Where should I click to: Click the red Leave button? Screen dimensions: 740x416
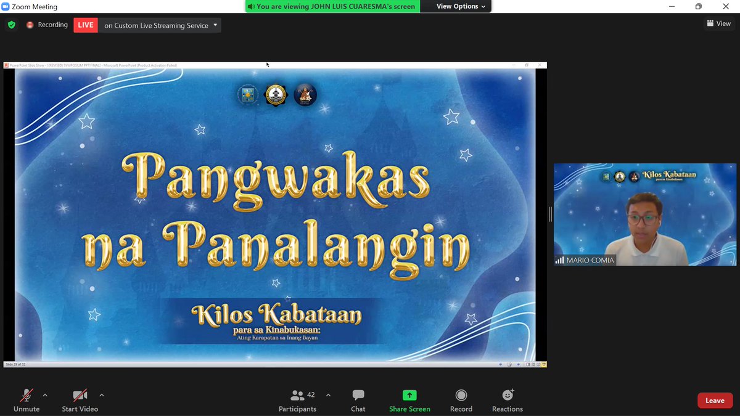coord(715,401)
